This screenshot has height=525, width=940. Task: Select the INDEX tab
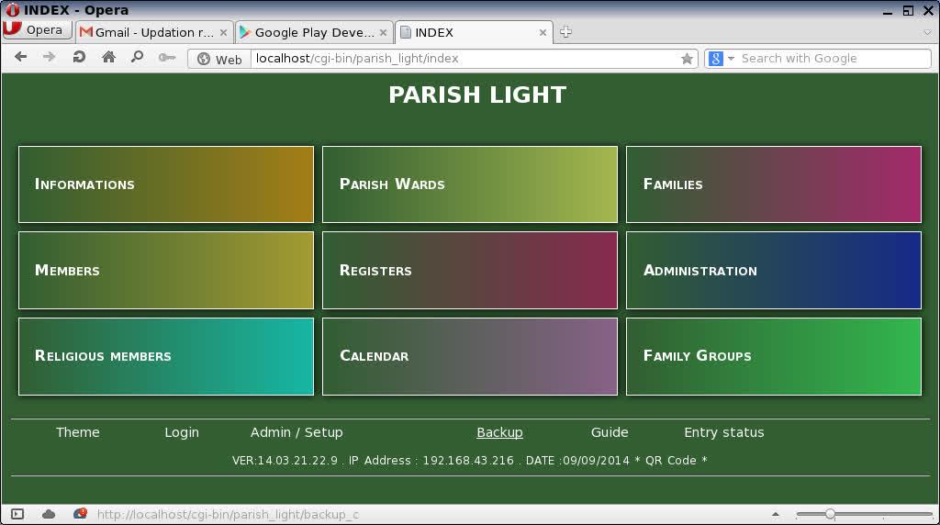point(474,32)
